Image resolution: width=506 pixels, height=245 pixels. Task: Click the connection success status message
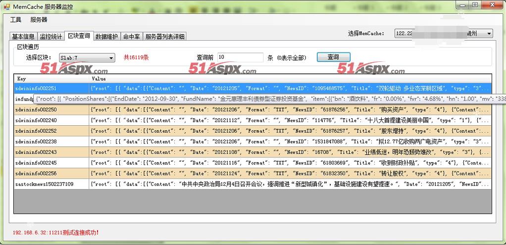point(55,233)
